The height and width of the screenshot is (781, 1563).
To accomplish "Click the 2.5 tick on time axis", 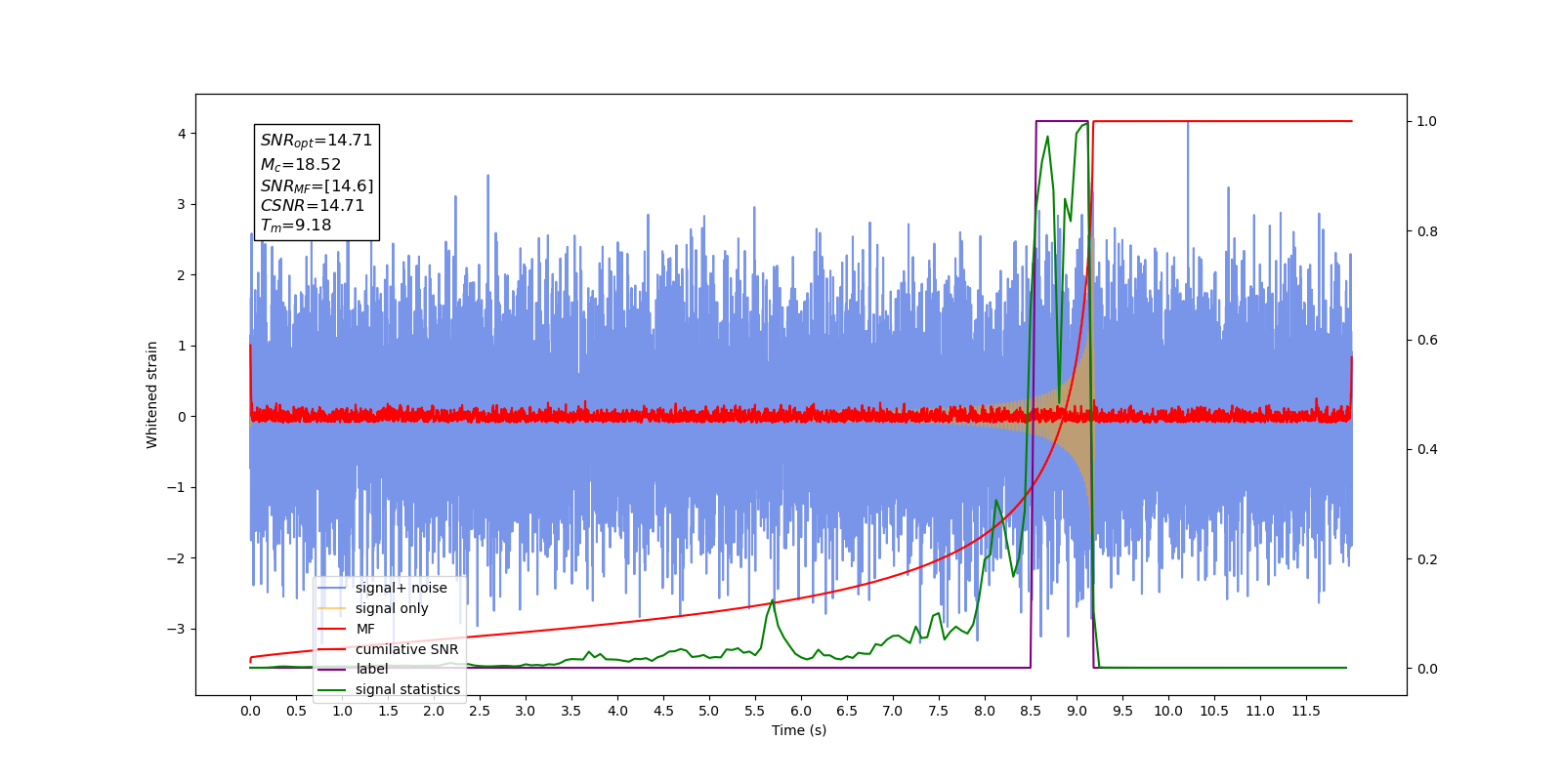I will (x=480, y=711).
